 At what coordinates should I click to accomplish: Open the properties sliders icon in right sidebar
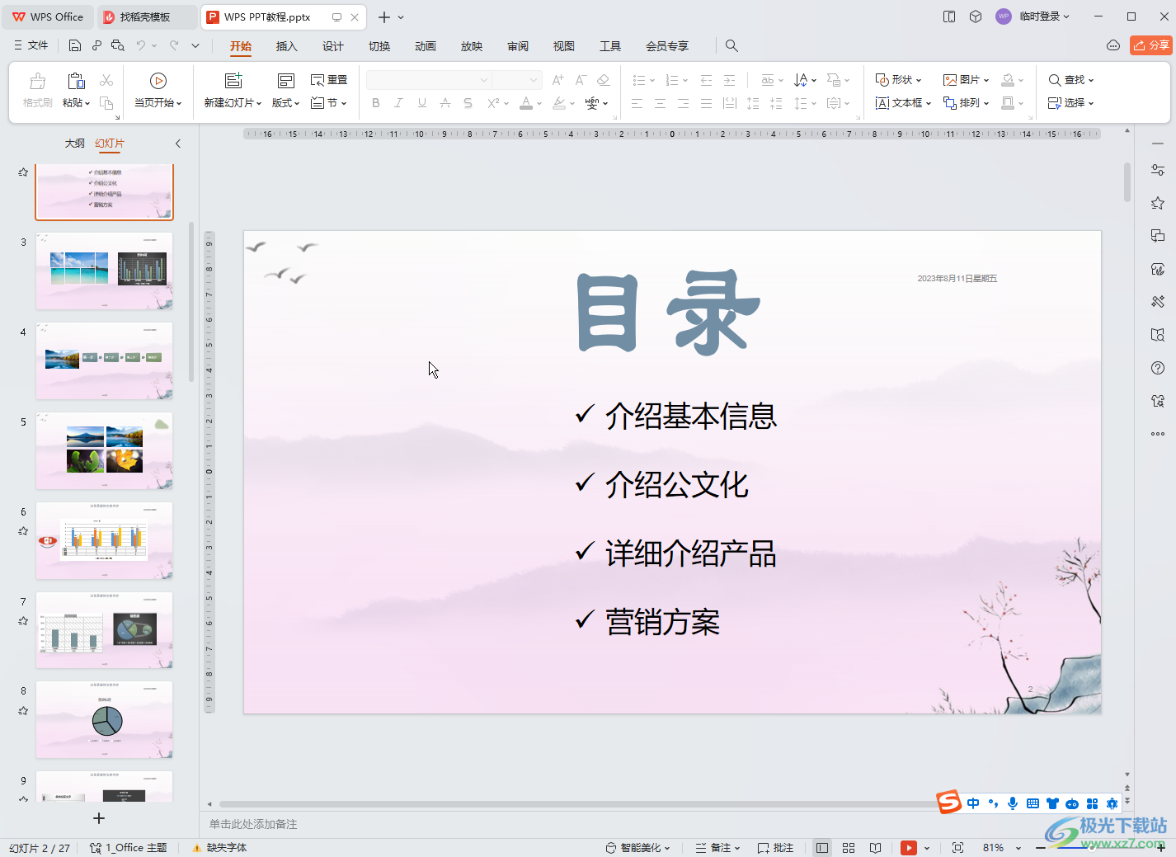(1158, 170)
